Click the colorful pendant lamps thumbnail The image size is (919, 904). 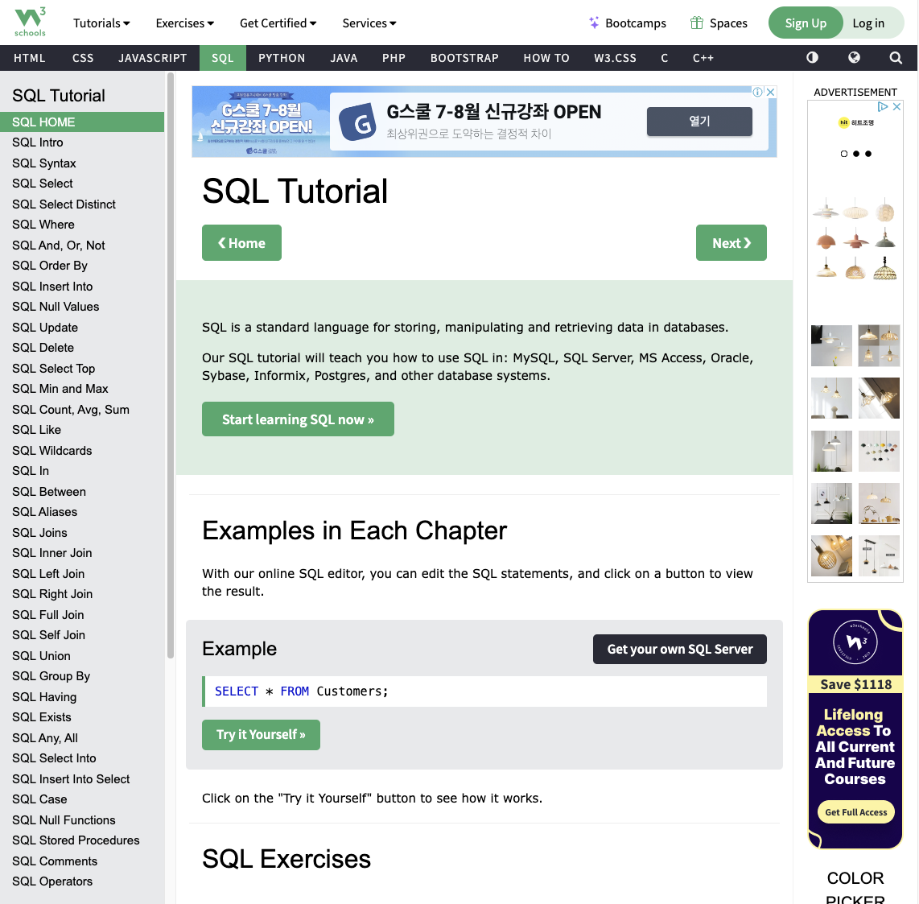pyautogui.click(x=879, y=451)
